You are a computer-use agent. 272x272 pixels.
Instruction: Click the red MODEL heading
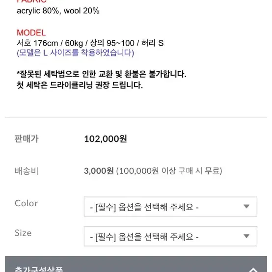click(x=31, y=33)
